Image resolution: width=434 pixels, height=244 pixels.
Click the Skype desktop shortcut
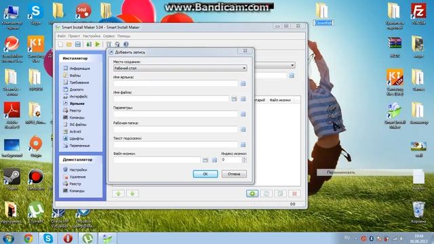(x=36, y=14)
